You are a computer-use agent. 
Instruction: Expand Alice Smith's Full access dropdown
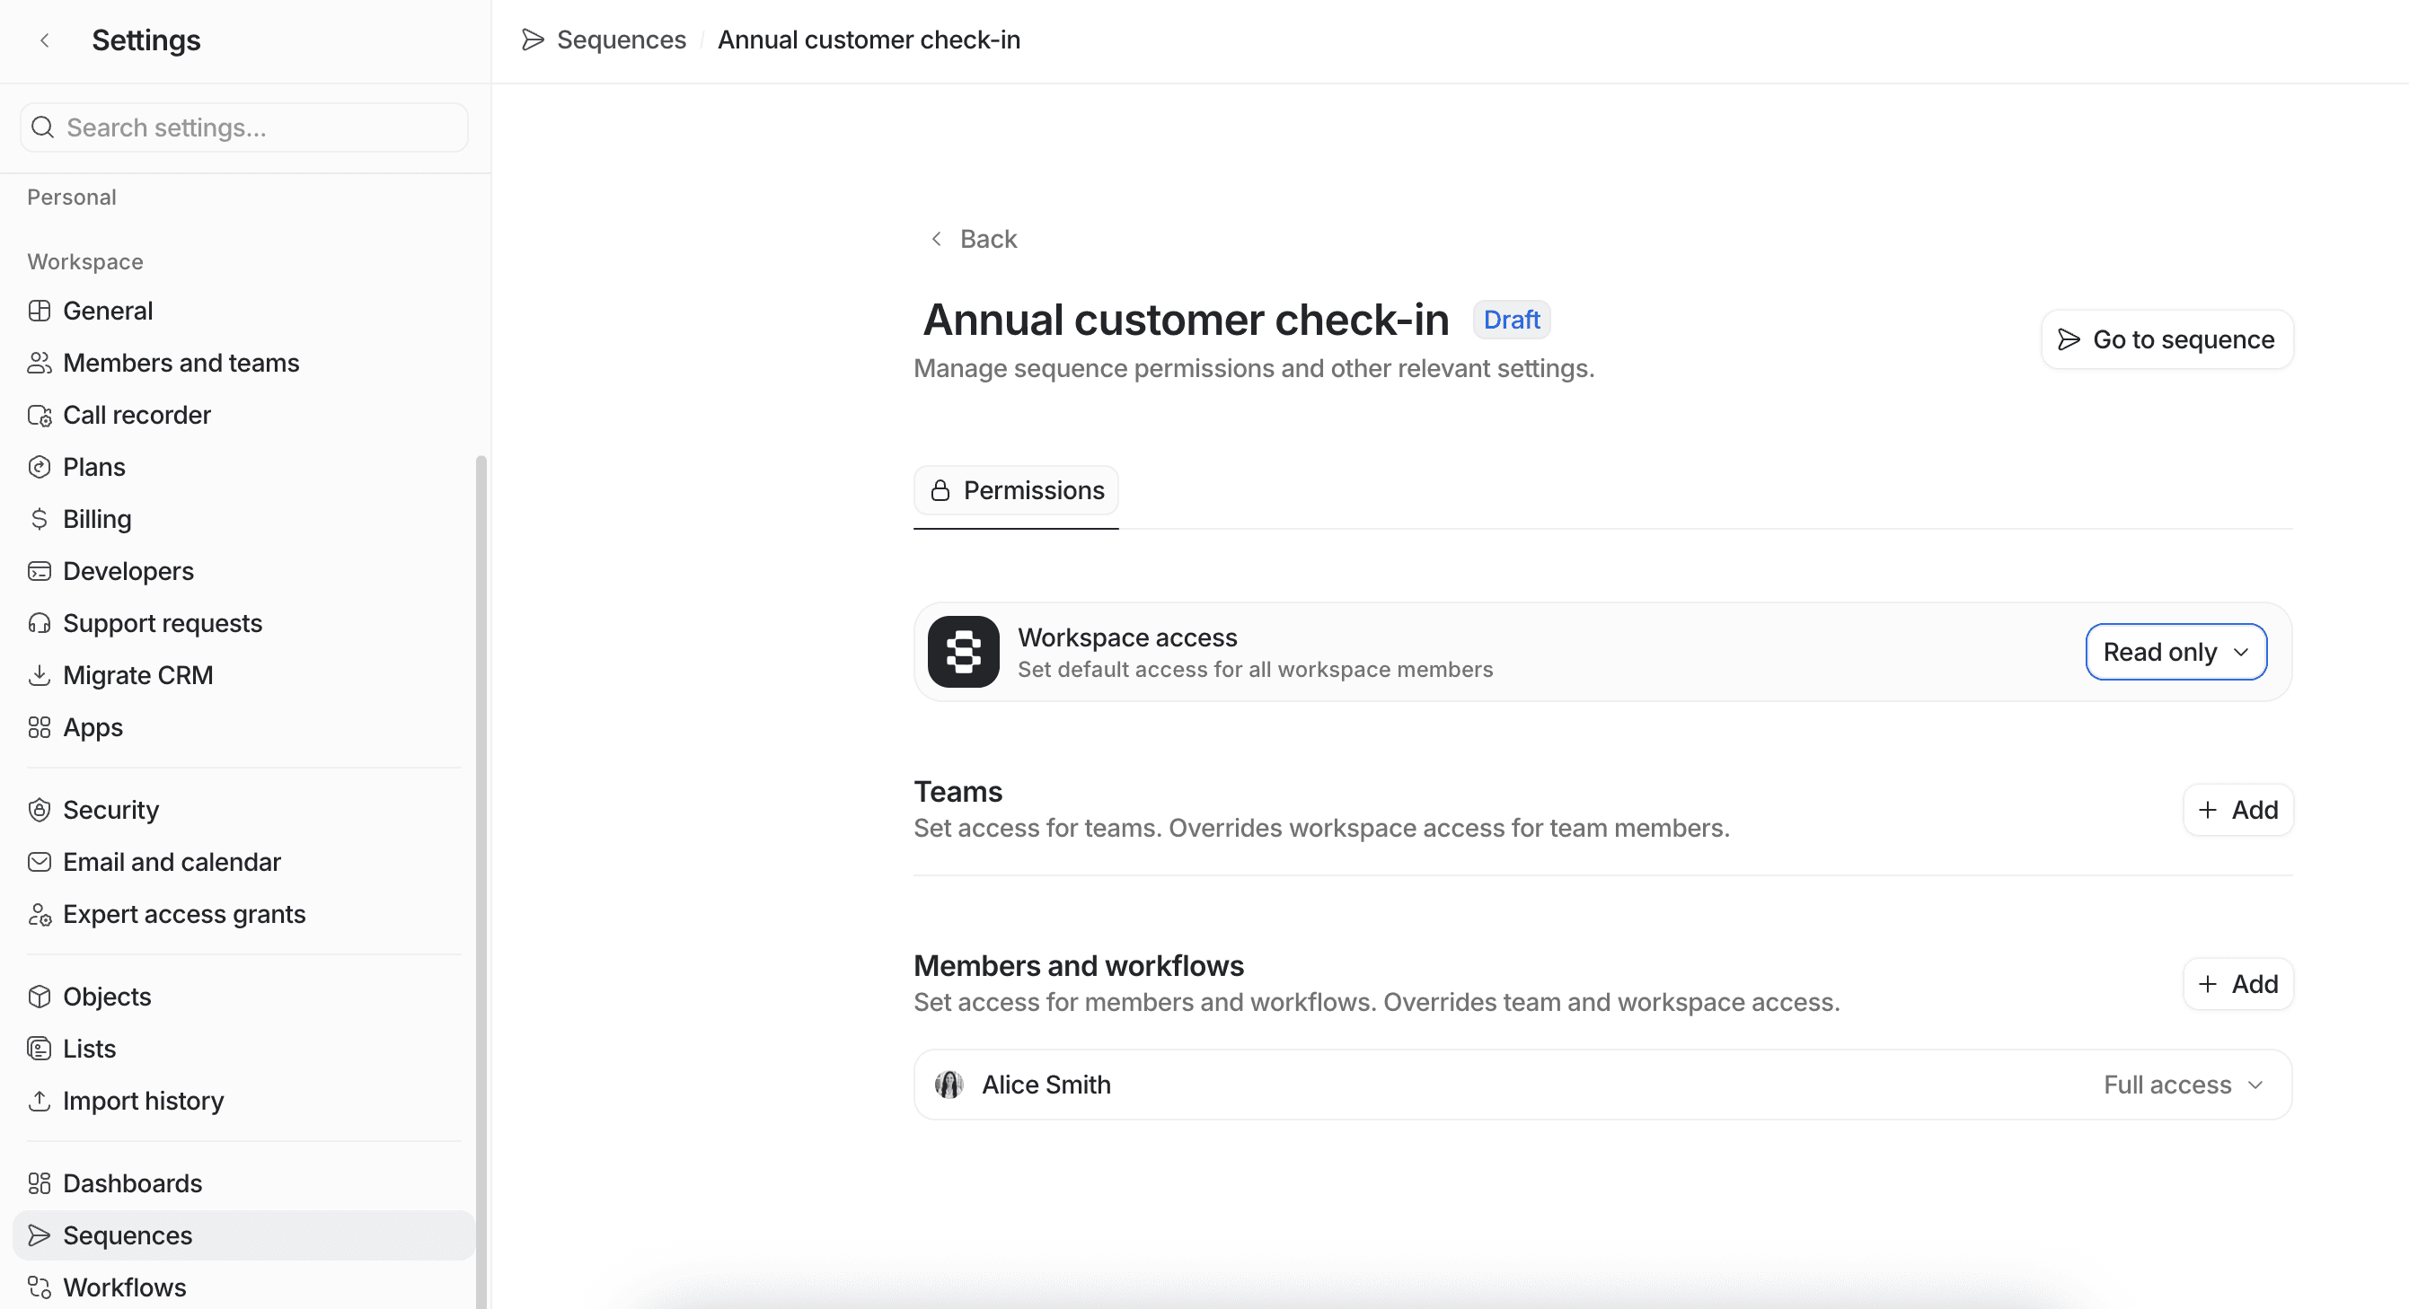(x=2183, y=1085)
